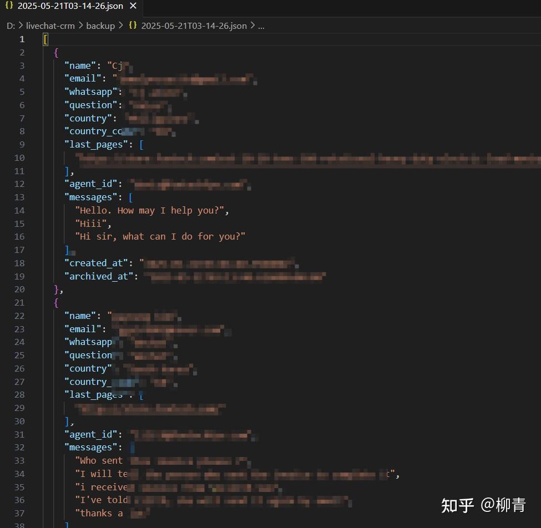Open the livechat-crm breadcrumb dropdown
This screenshot has width=541, height=528.
50,26
